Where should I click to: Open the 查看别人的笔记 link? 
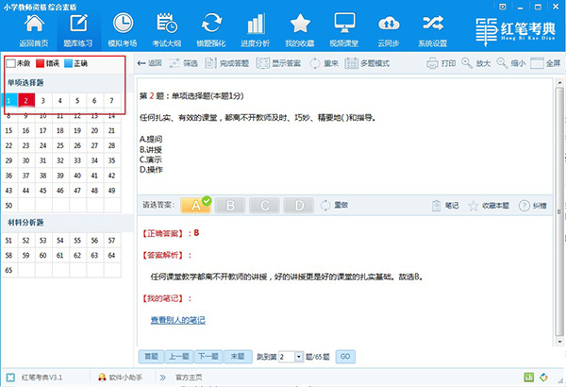(178, 320)
